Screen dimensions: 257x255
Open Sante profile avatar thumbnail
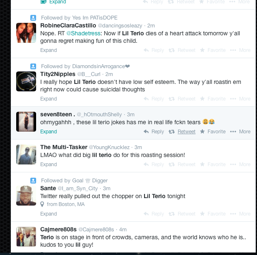(26, 196)
